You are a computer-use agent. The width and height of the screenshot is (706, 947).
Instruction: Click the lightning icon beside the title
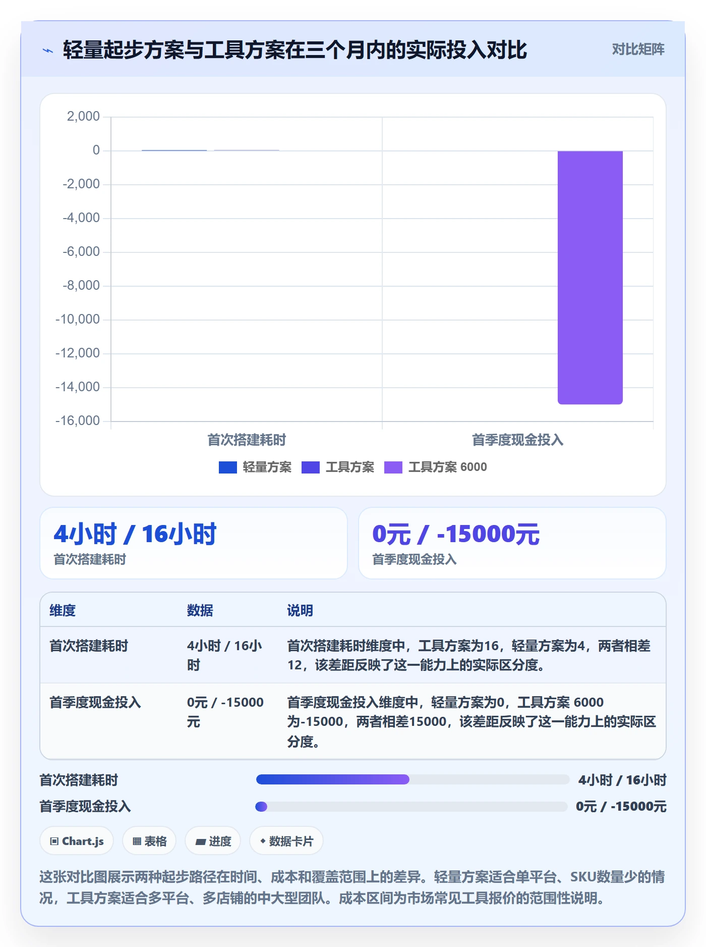pos(48,50)
